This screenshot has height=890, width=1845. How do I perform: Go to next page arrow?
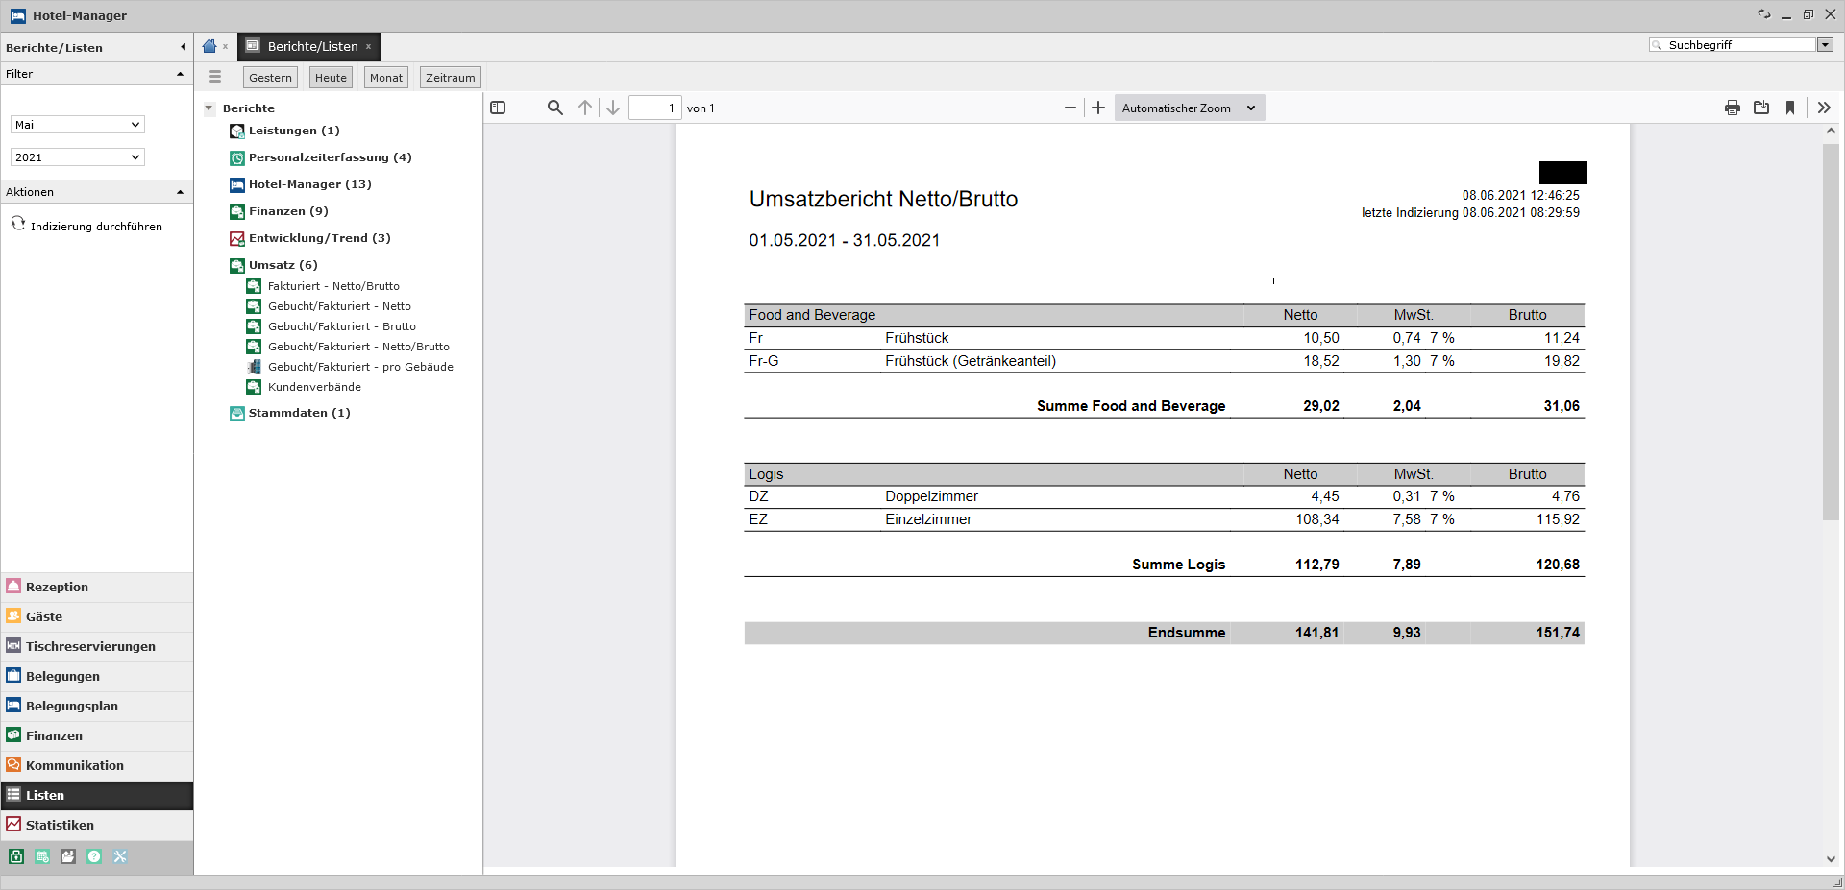coord(613,108)
